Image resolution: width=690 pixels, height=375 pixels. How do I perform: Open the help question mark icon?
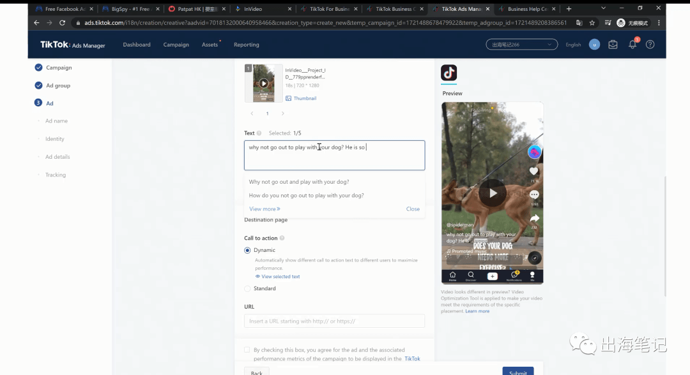tap(650, 45)
